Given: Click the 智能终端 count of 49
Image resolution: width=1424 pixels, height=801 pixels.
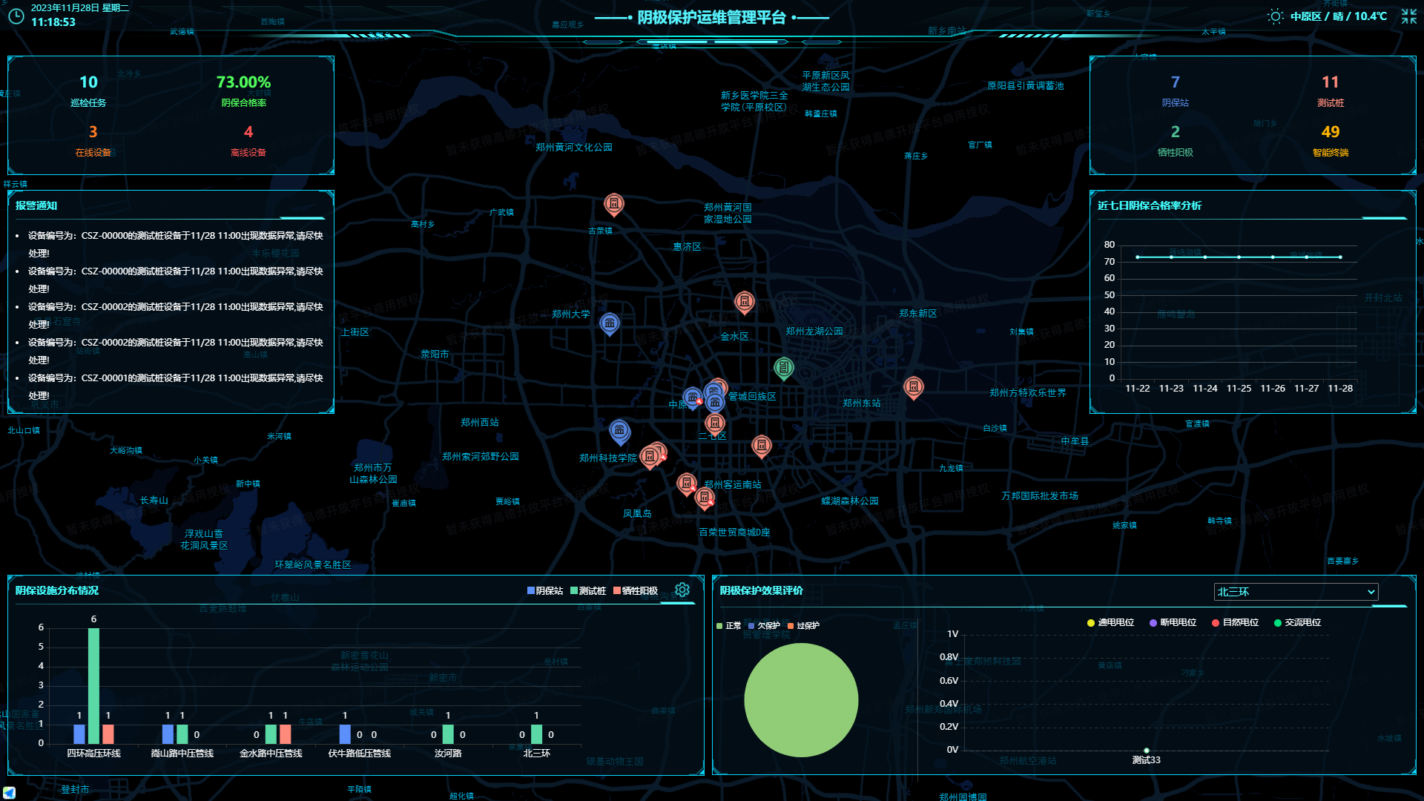Looking at the screenshot, I should pos(1331,140).
